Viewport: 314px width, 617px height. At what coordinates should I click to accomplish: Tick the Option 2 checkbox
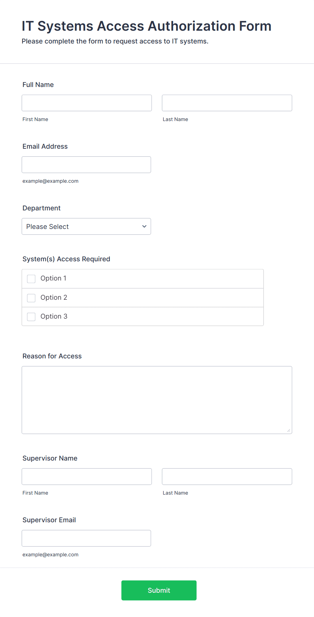[x=31, y=298]
